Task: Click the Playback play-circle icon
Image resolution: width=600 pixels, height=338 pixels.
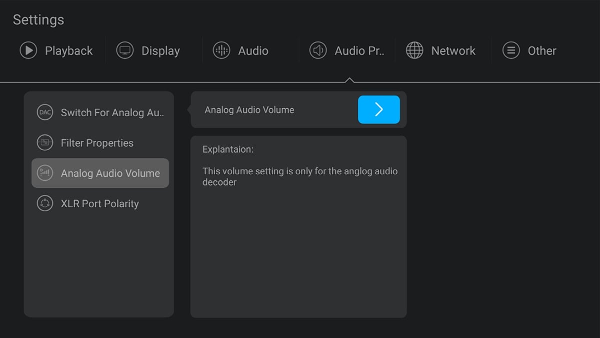Action: [28, 51]
